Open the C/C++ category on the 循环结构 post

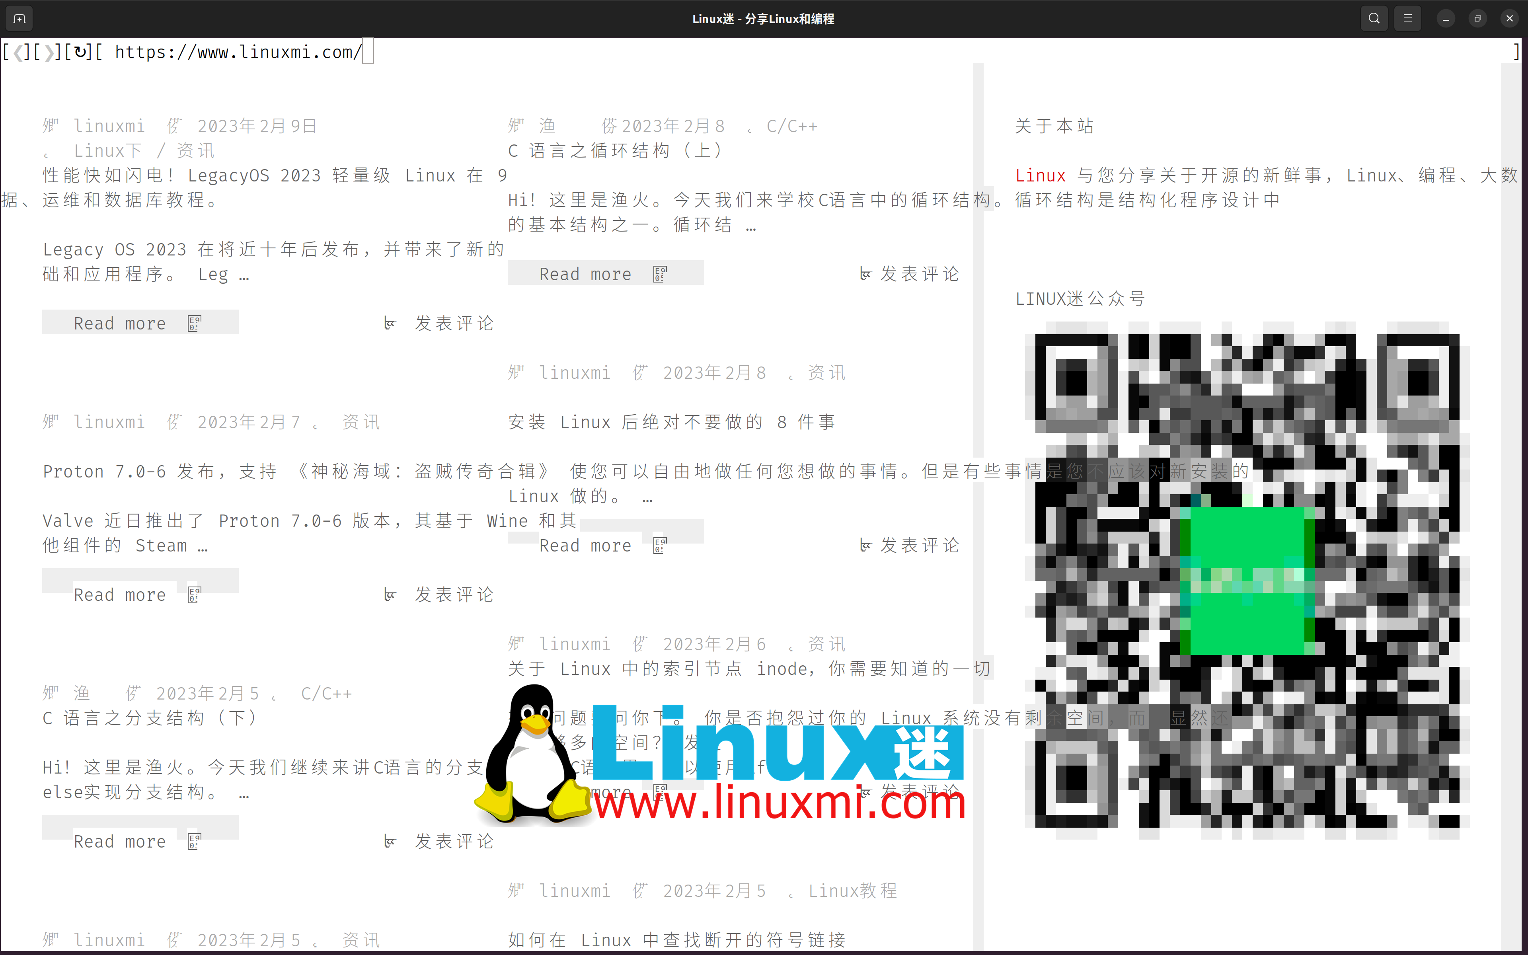point(792,126)
